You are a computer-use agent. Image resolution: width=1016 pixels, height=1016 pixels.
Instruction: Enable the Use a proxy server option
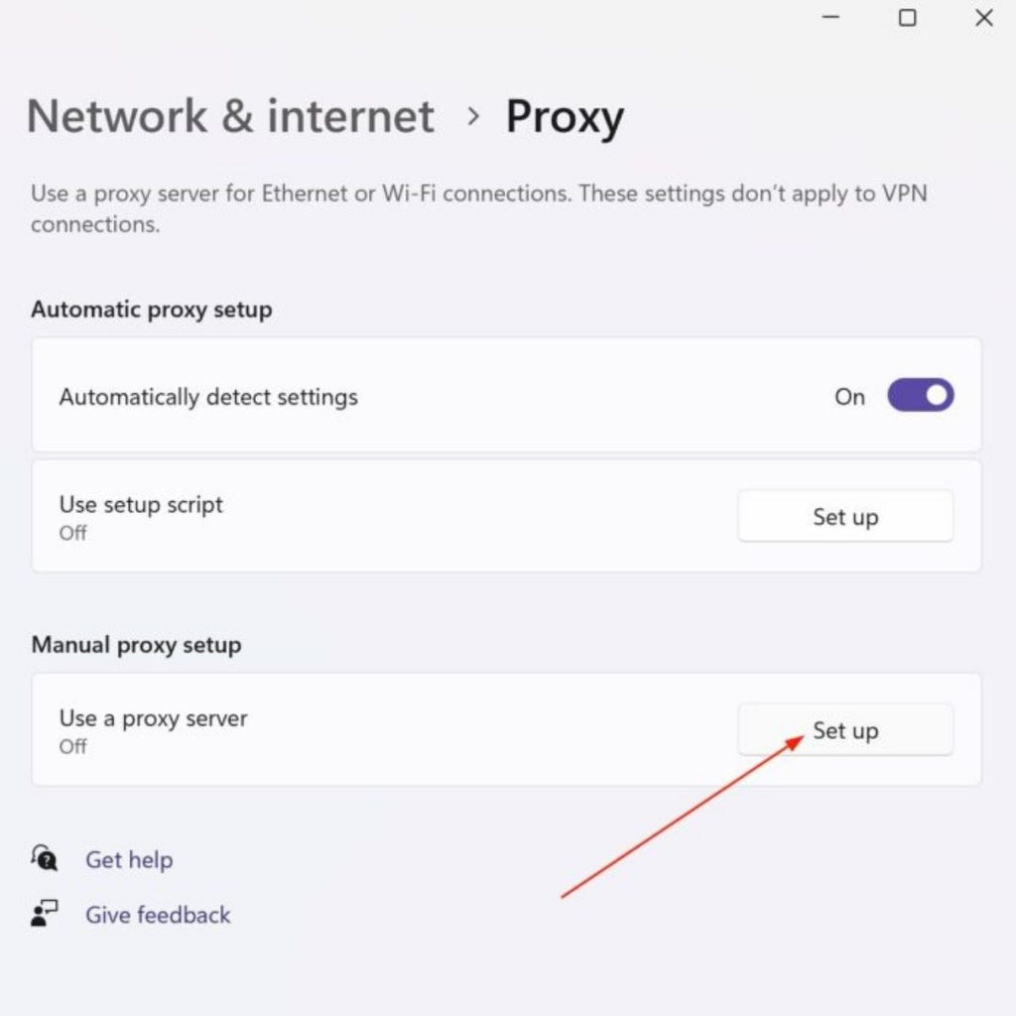coord(844,730)
